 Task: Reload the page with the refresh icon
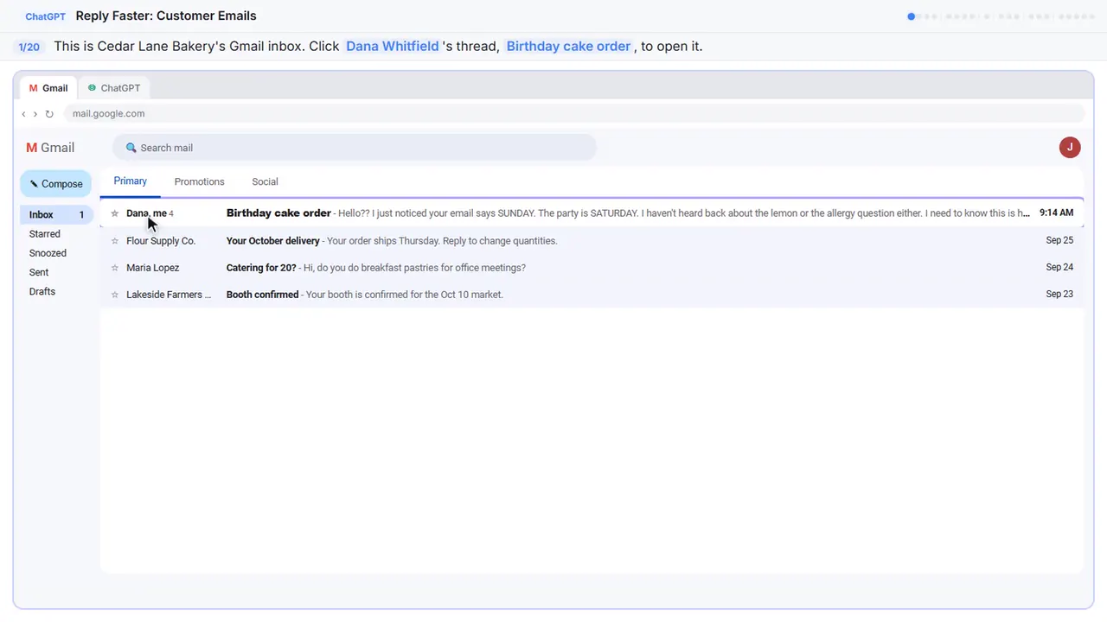click(x=49, y=114)
